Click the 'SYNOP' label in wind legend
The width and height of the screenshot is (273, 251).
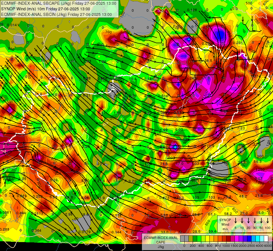coord(225,220)
